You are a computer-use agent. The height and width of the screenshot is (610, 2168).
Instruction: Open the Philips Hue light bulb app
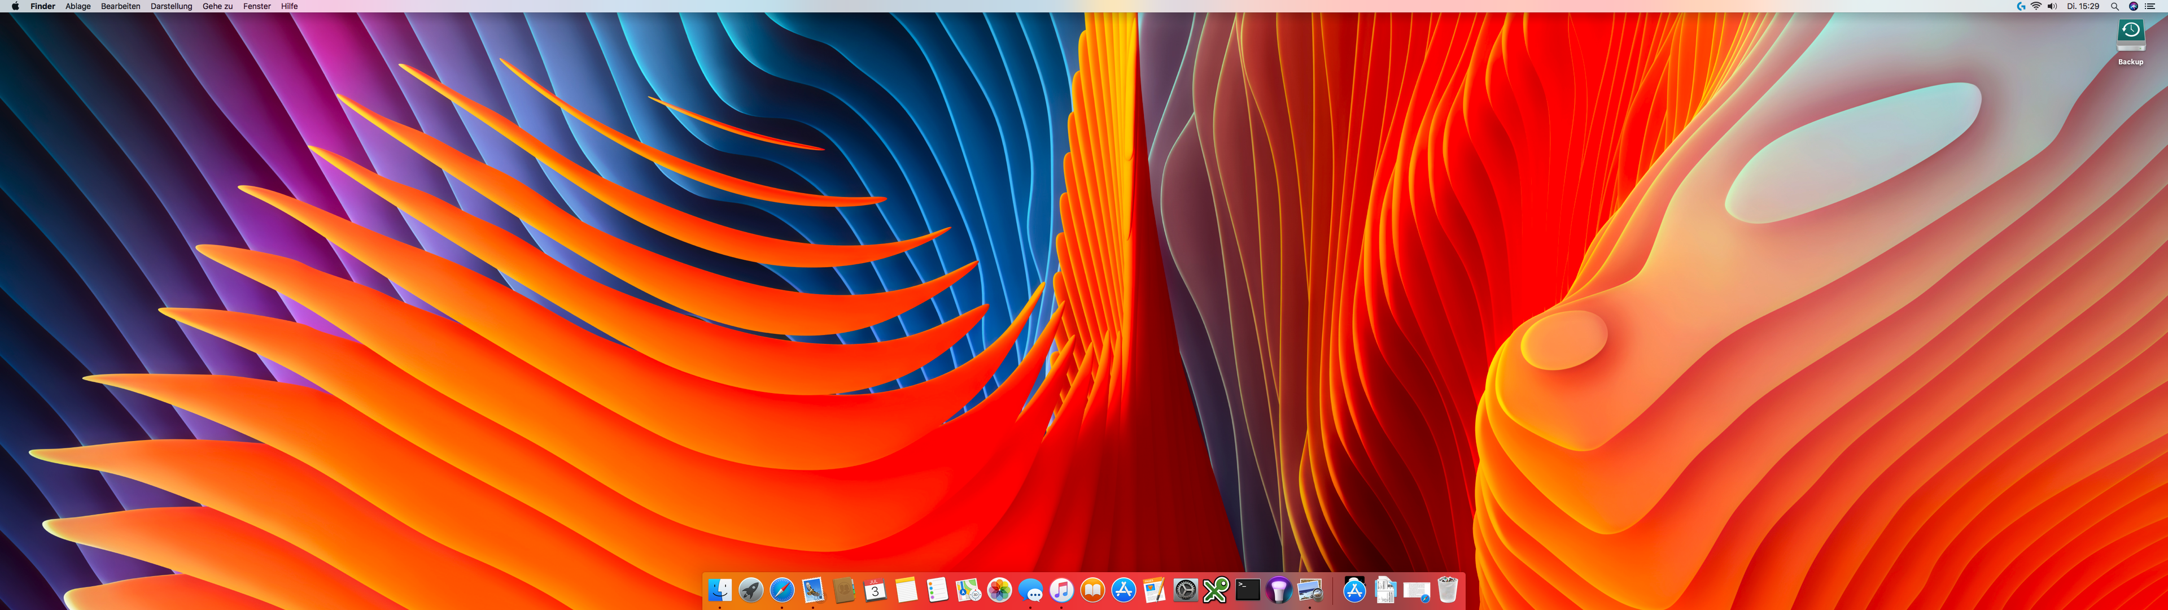tap(1278, 591)
